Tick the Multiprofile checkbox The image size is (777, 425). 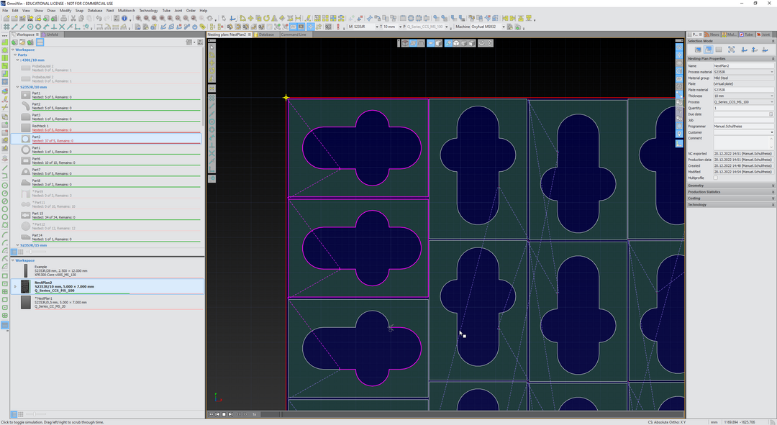716,178
